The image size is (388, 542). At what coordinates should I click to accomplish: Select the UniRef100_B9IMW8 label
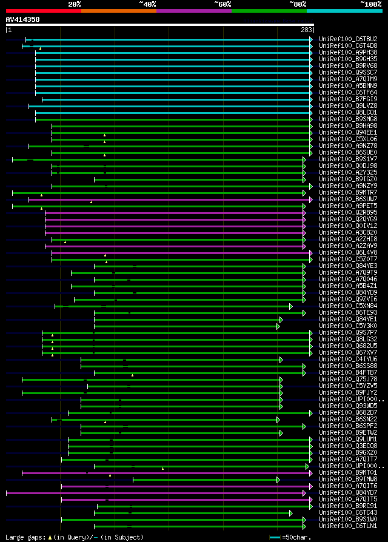[x=348, y=480]
